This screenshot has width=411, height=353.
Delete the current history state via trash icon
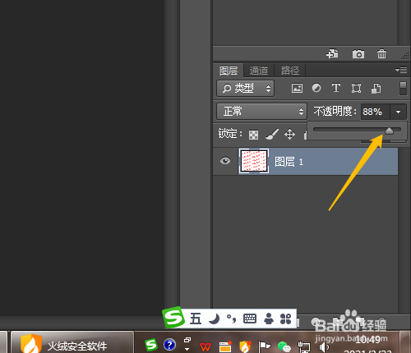tap(381, 53)
